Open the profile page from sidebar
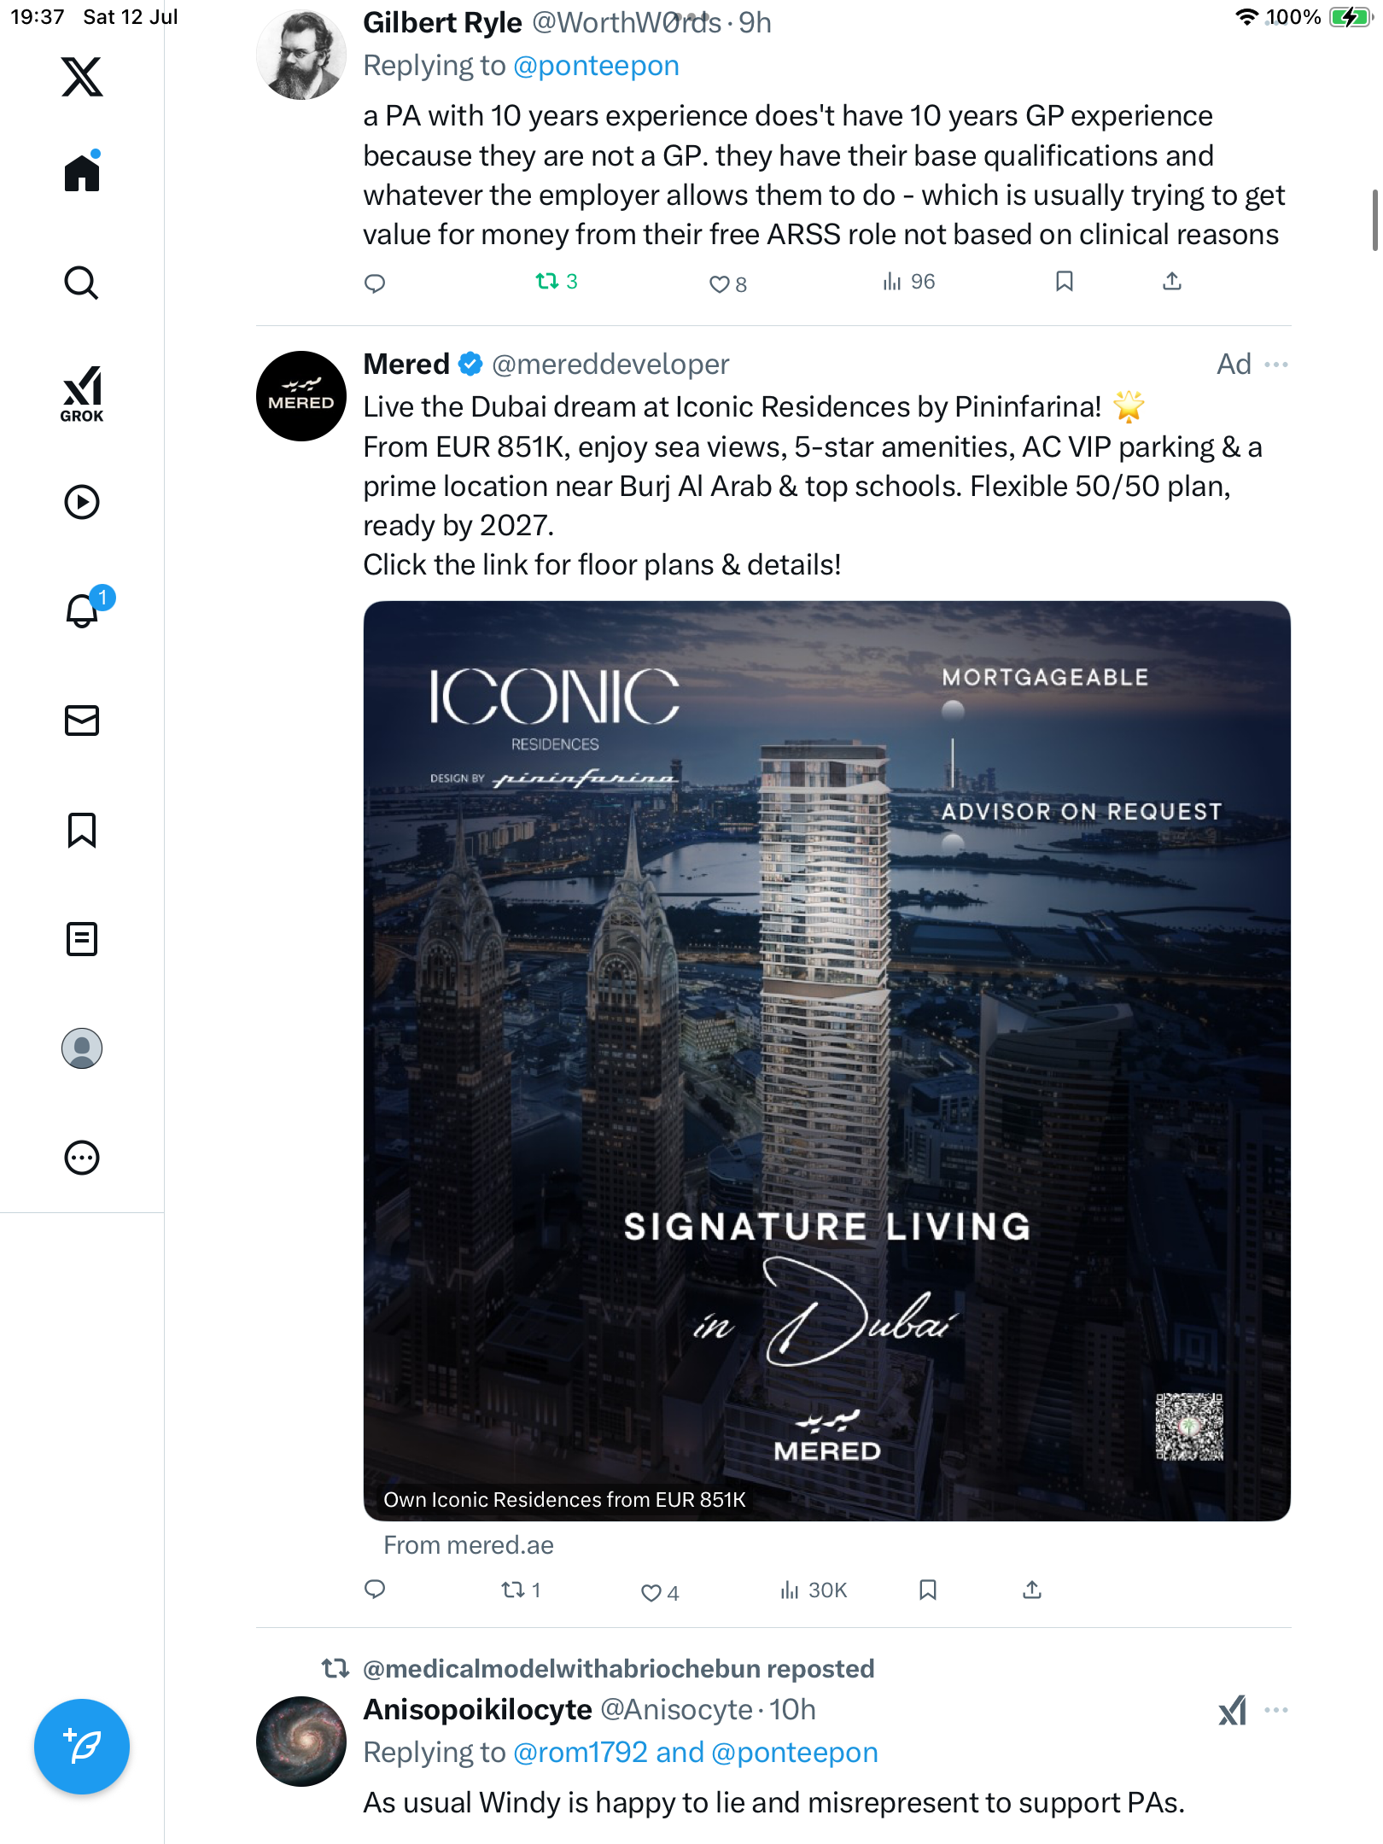Screen dimensions: 1383x1844 pos(82,1048)
